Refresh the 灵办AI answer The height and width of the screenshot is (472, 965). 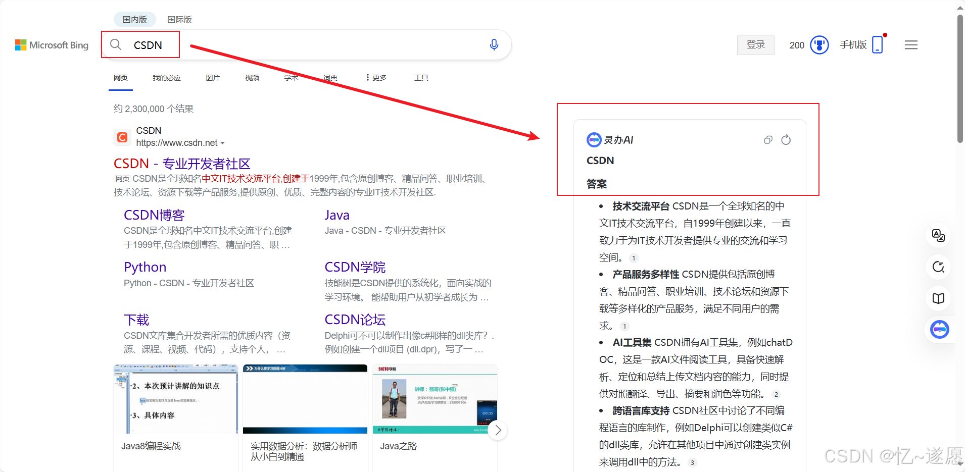point(786,140)
